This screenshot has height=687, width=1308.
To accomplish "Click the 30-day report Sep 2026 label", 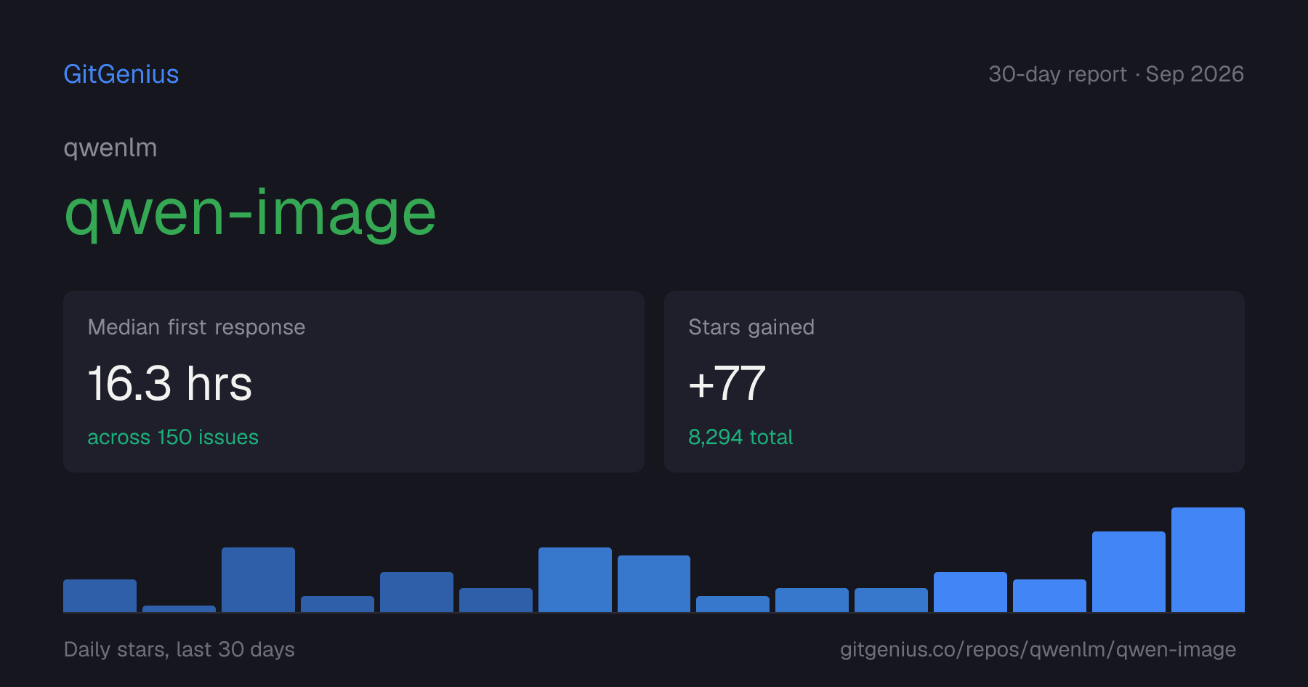I will [x=1116, y=74].
